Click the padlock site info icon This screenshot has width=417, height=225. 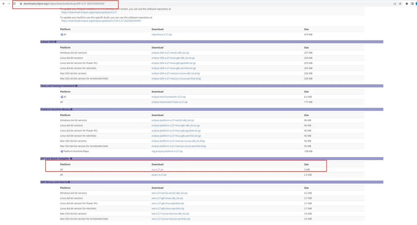(21, 4)
